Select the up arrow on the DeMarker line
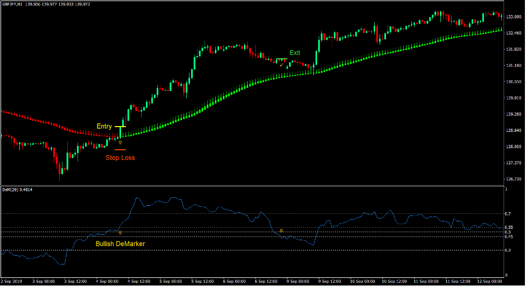This screenshot has width=526, height=286. point(120,232)
